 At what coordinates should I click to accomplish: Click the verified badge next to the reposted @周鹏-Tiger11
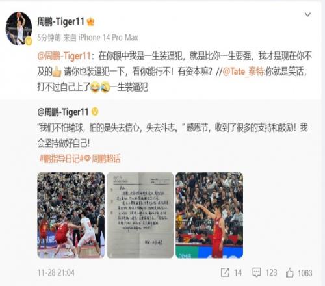(95, 112)
